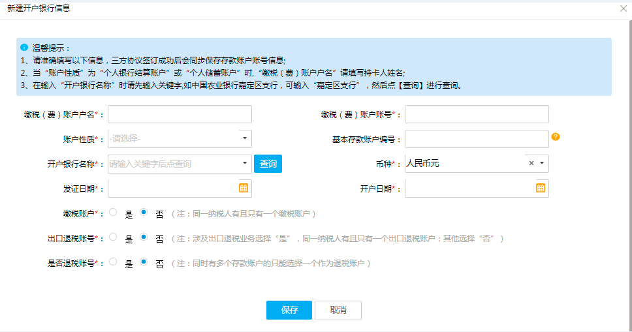Screen dimensions: 632x332
Task: Click the vertical scrollbar on the dialog's right edge
Action: [630, 174]
